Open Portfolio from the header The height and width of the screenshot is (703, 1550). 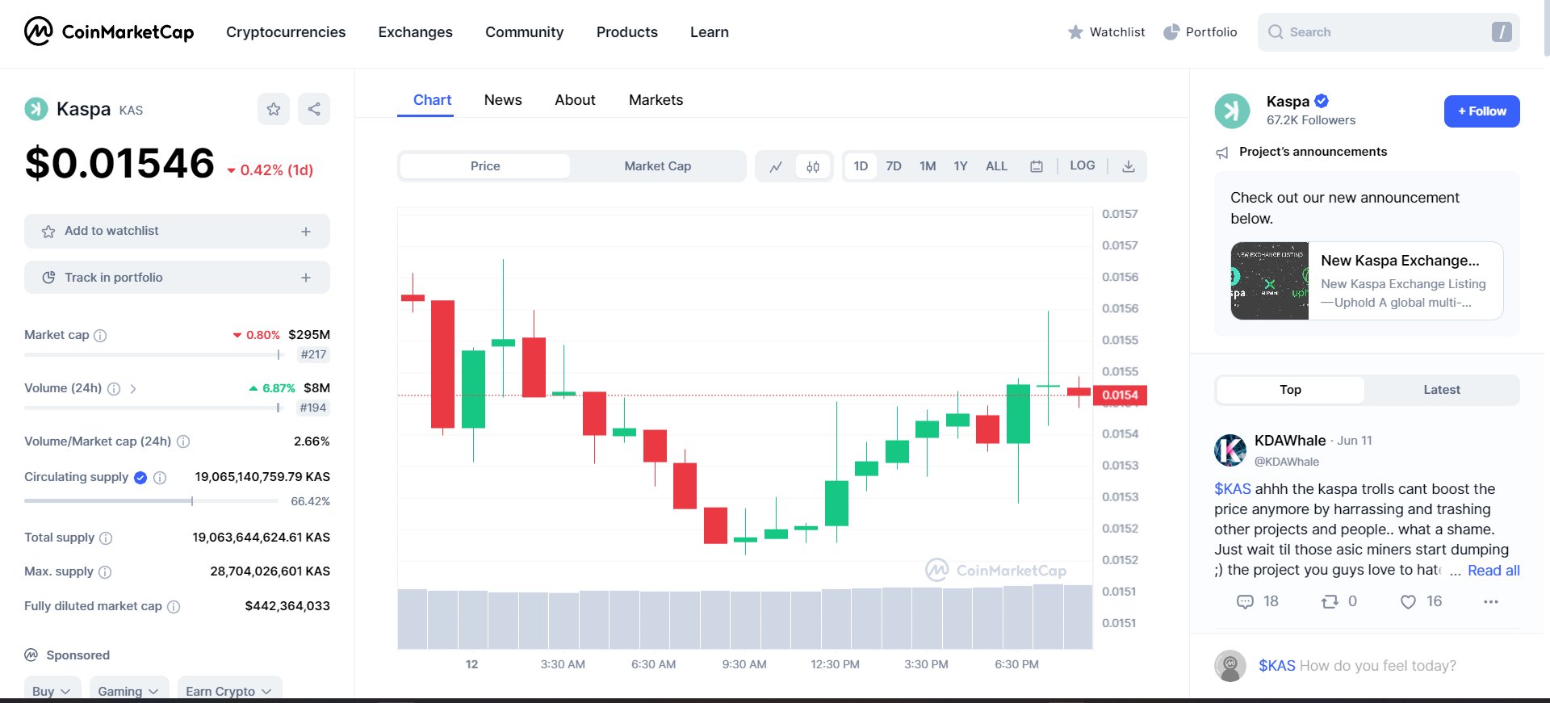click(1200, 32)
